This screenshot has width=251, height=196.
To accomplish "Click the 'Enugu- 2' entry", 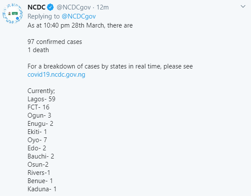I will coord(40,124).
